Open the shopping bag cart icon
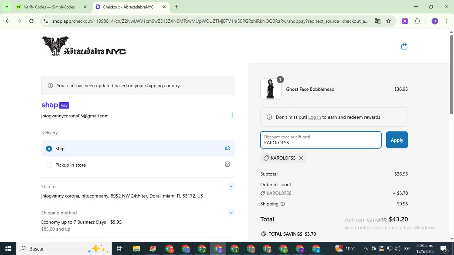The width and height of the screenshot is (454, 255). coord(404,46)
